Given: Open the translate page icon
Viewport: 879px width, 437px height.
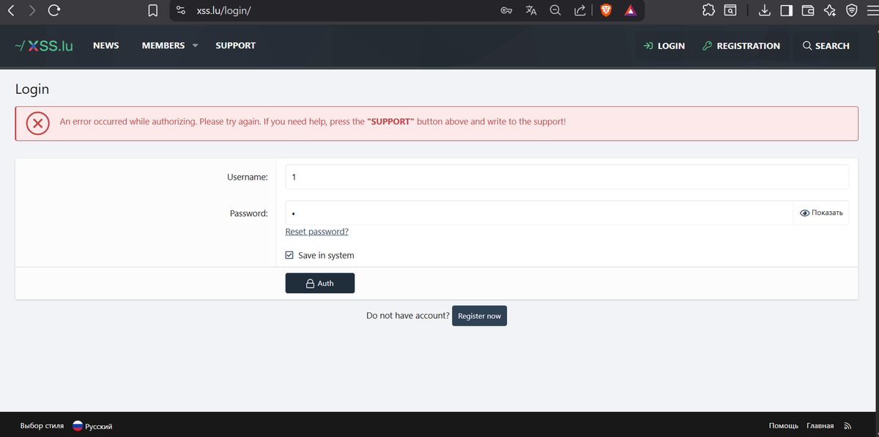Looking at the screenshot, I should 531,10.
